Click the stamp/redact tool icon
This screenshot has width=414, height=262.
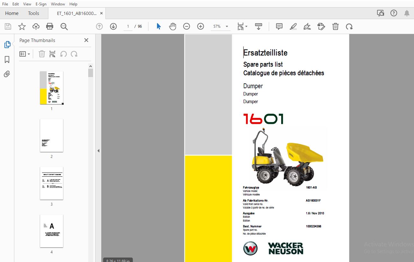[321, 26]
